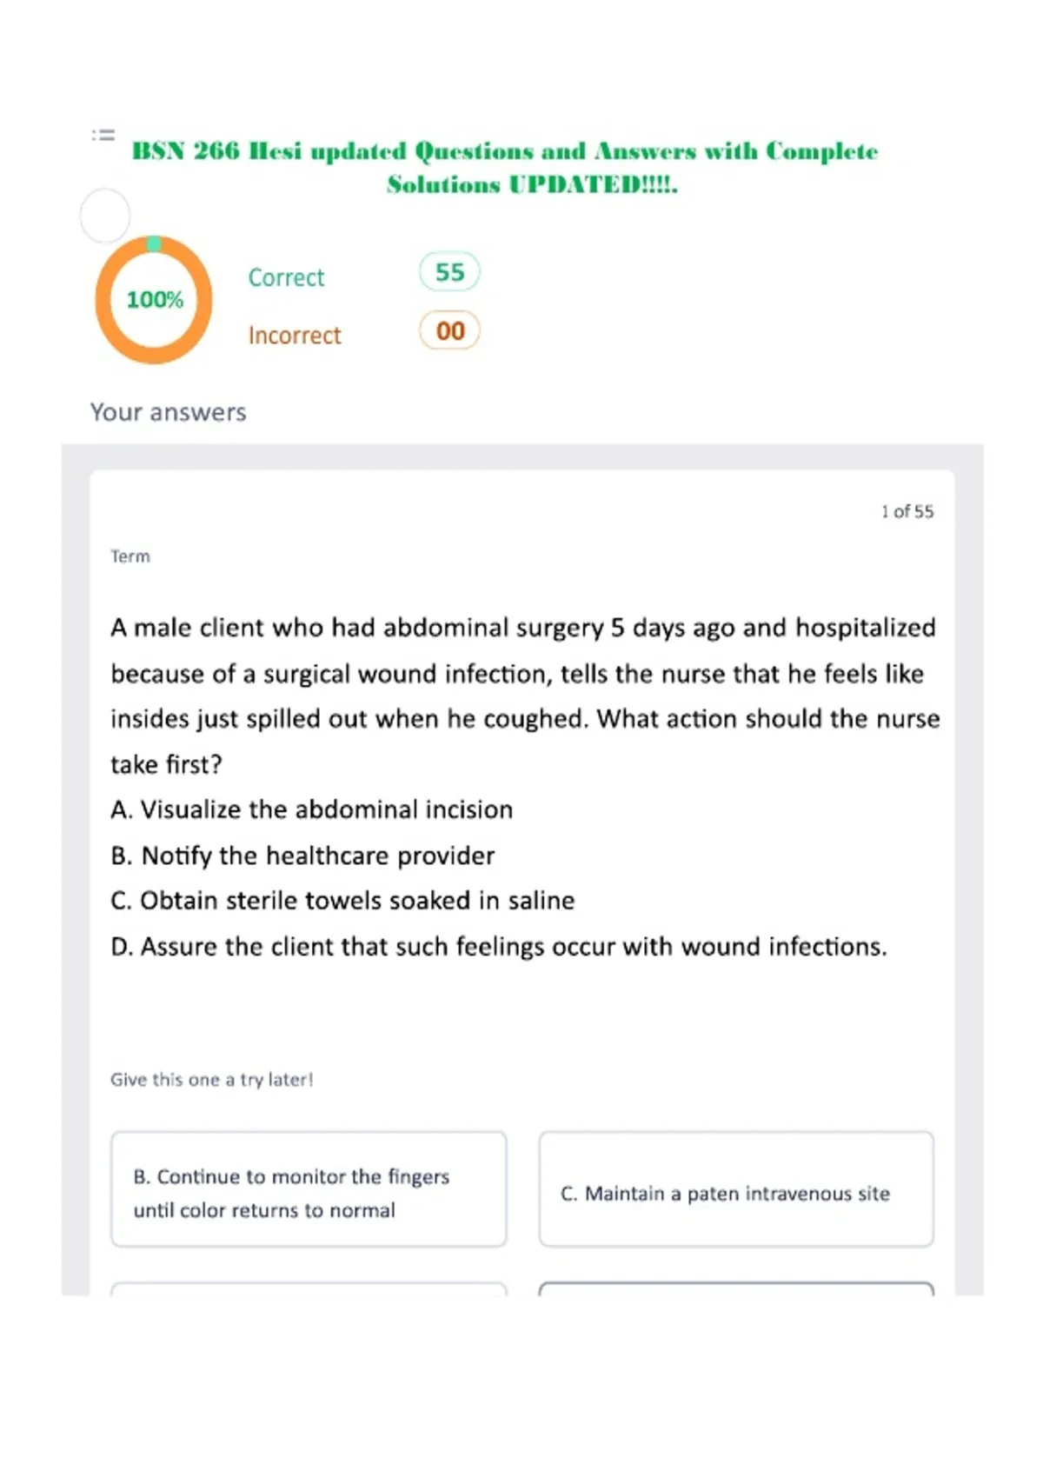Select the Incorrect count badge 00

(x=449, y=330)
